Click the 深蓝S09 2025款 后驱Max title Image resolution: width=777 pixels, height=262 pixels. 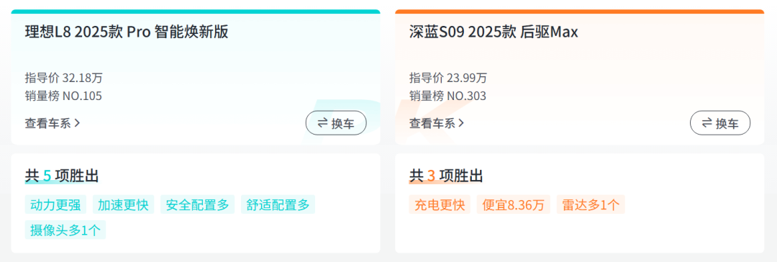(x=494, y=32)
